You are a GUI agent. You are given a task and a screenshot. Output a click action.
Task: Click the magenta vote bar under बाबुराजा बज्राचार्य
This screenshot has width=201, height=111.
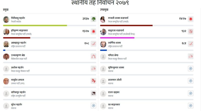pyautogui.click(x=117, y=38)
